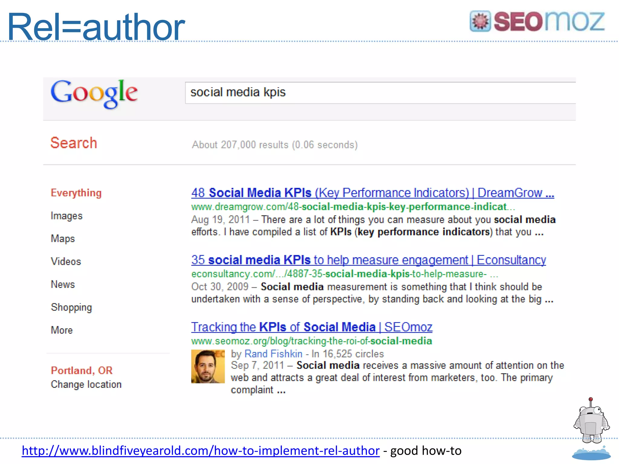The height and width of the screenshot is (464, 619).
Task: Select the Everything filter
Action: pos(76,193)
